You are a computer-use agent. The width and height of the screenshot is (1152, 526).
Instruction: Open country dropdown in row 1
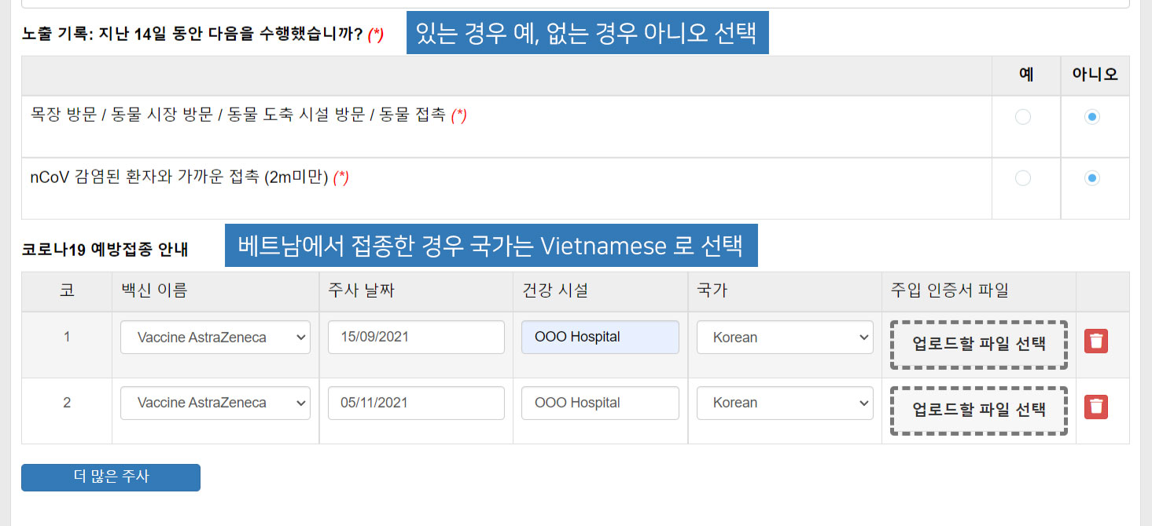785,338
